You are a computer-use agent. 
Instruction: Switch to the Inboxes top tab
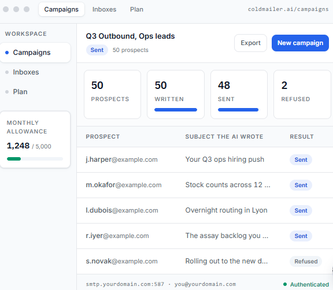tap(104, 9)
